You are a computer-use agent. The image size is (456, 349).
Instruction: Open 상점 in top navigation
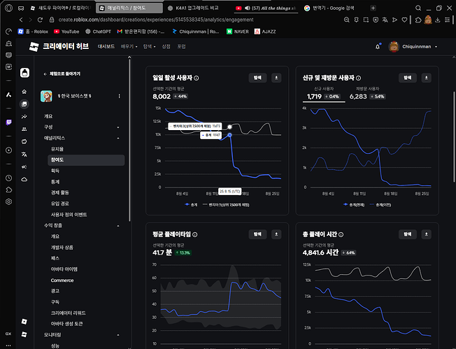[166, 47]
